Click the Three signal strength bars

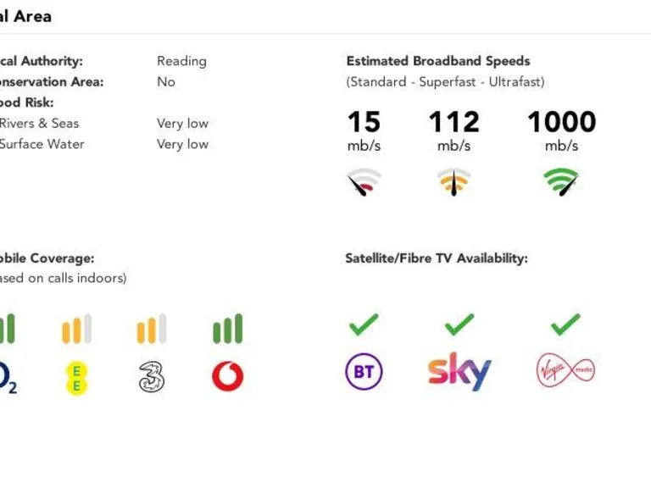152,329
